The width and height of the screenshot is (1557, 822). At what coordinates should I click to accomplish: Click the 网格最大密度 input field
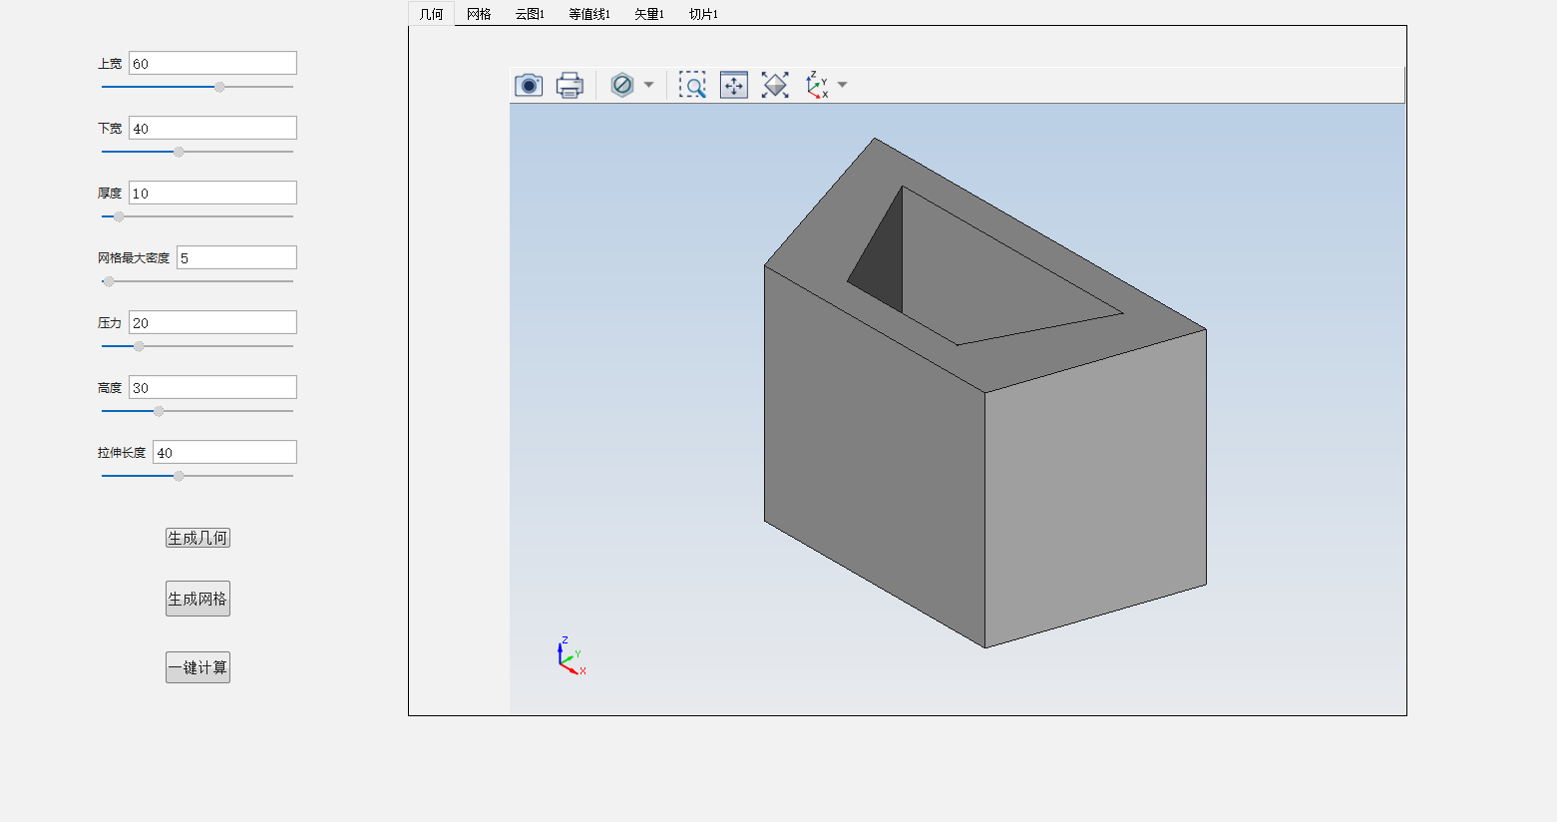[236, 257]
